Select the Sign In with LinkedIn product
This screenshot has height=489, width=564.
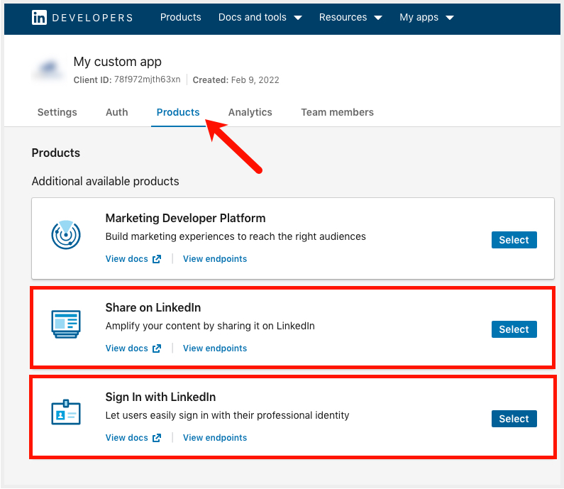point(514,419)
